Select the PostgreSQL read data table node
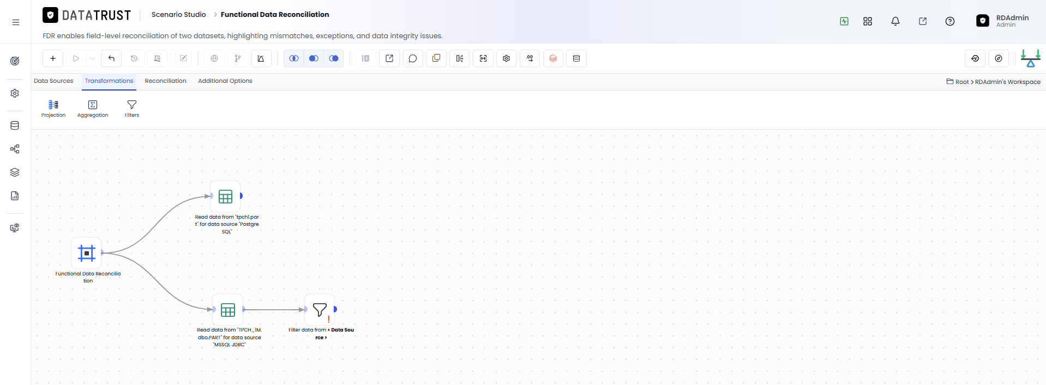This screenshot has width=1046, height=385. 225,196
